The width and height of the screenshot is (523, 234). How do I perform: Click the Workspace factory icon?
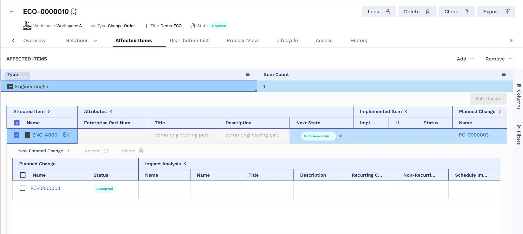tap(27, 26)
